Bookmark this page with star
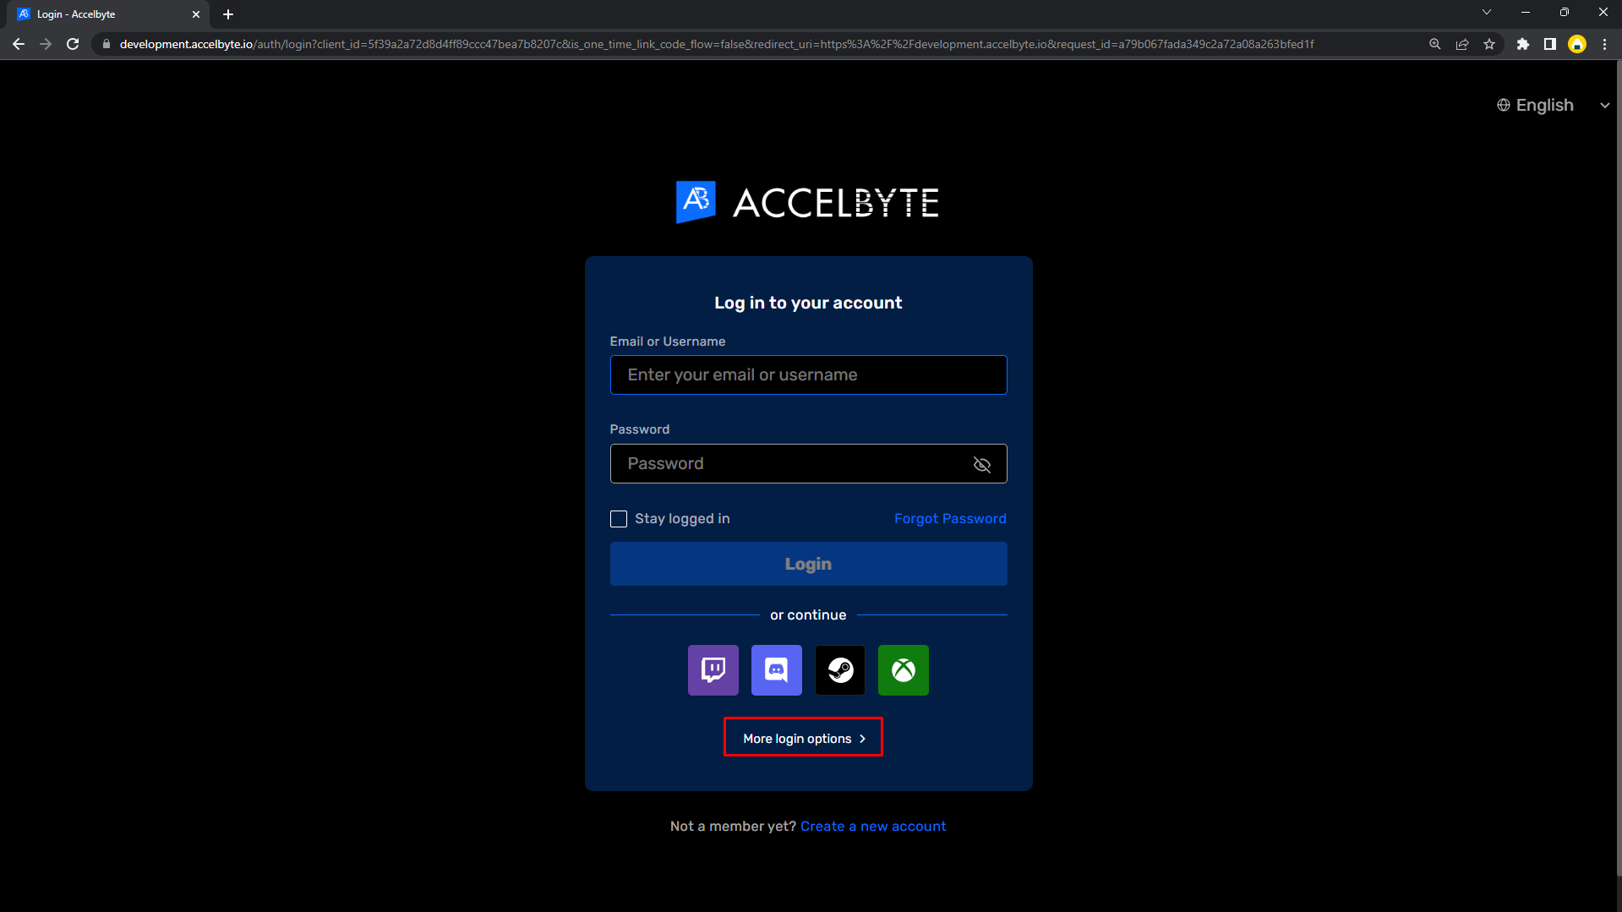This screenshot has height=912, width=1622. pyautogui.click(x=1488, y=44)
